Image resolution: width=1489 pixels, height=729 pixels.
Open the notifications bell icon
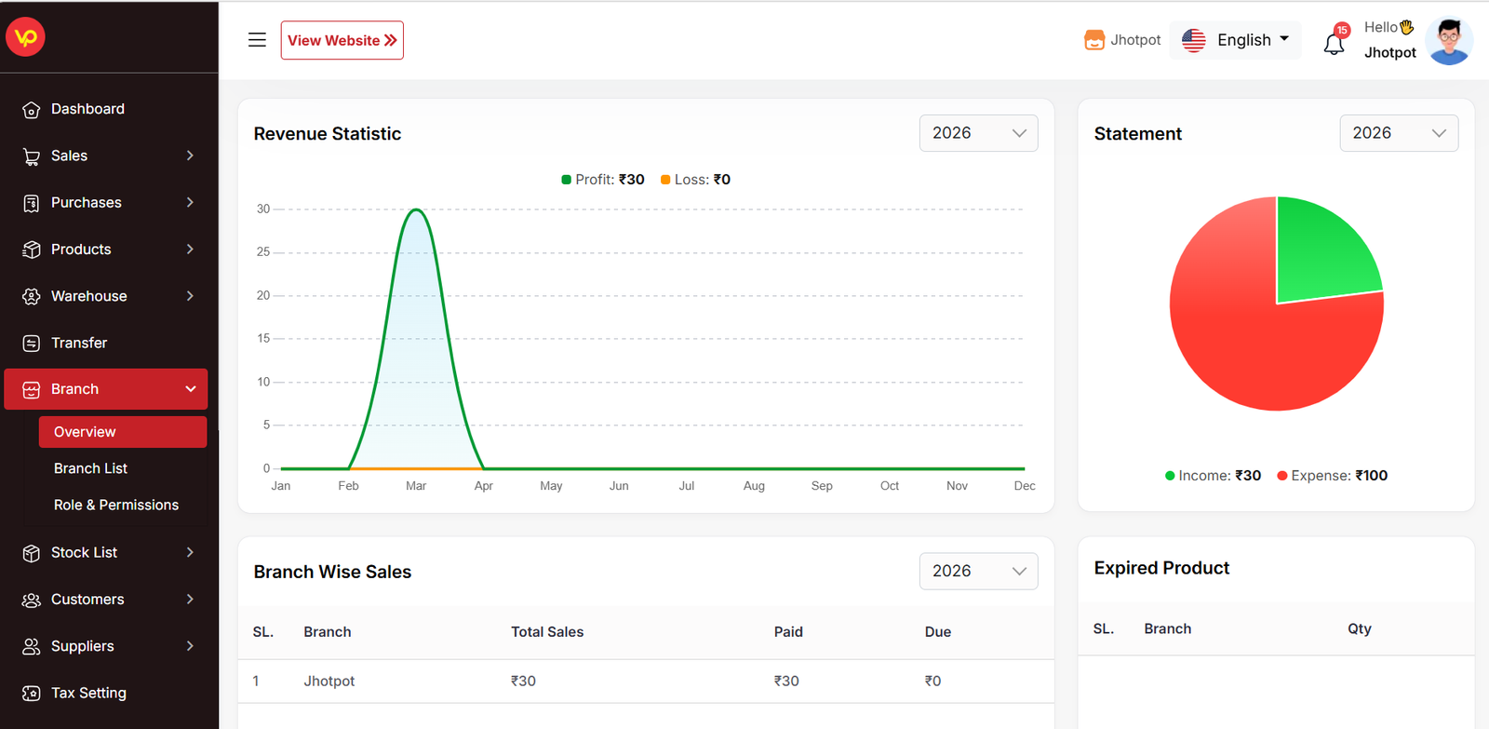[1334, 43]
